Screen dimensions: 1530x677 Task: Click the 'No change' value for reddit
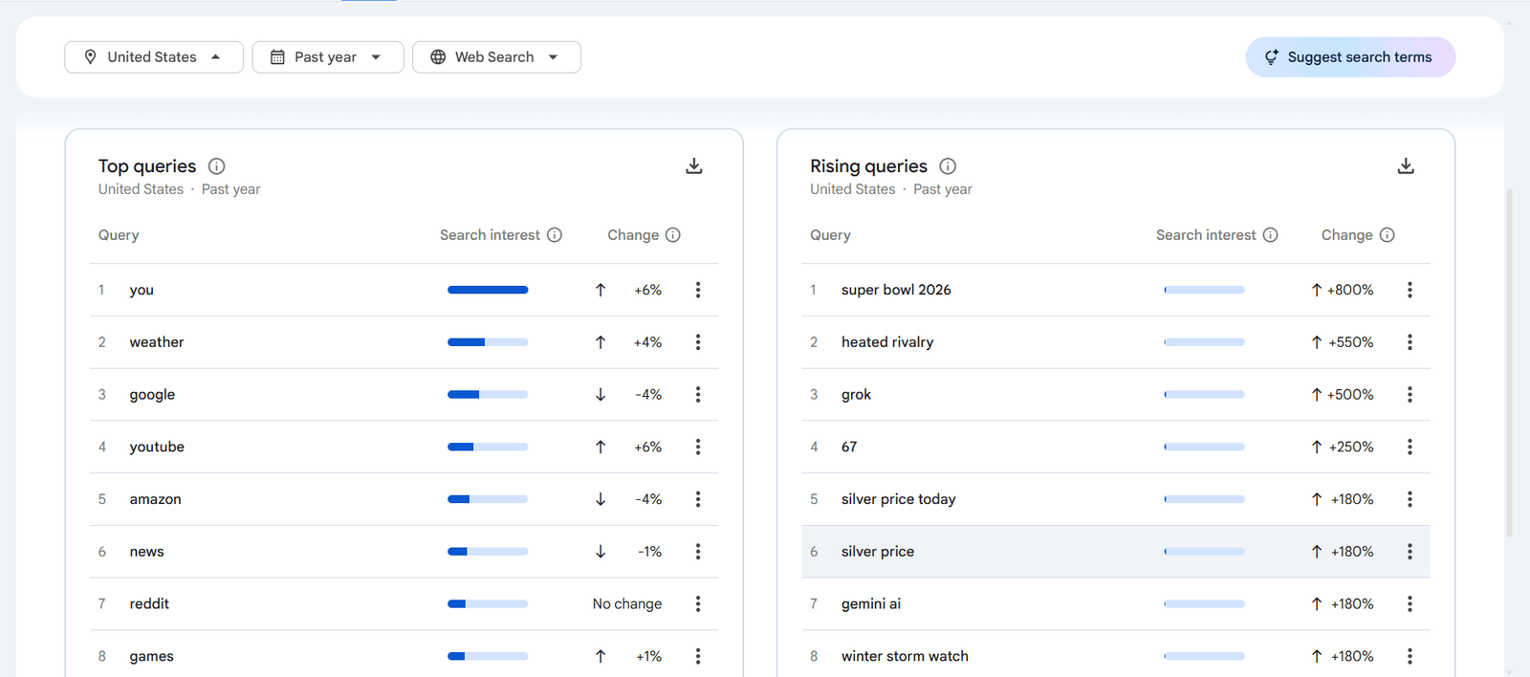[x=627, y=604]
